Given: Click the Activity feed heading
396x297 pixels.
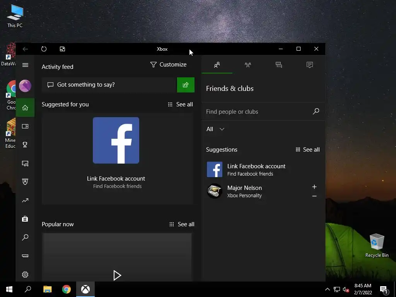Looking at the screenshot, I should [x=57, y=67].
